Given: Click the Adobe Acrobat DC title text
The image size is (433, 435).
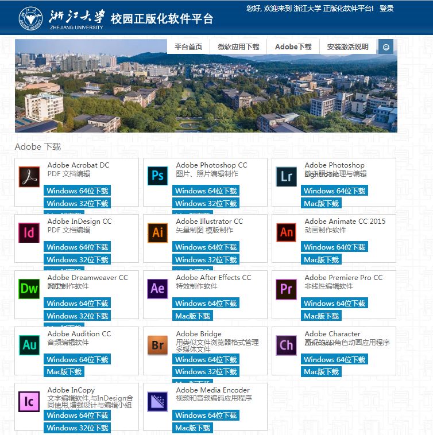Looking at the screenshot, I should click(x=79, y=165).
